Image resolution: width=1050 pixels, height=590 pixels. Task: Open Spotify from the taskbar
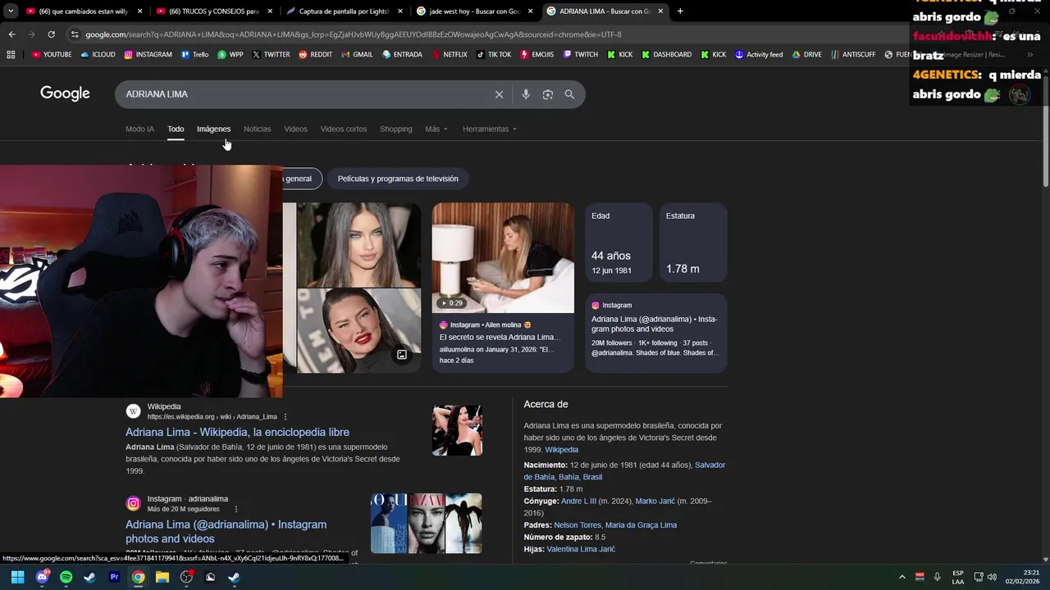66,577
